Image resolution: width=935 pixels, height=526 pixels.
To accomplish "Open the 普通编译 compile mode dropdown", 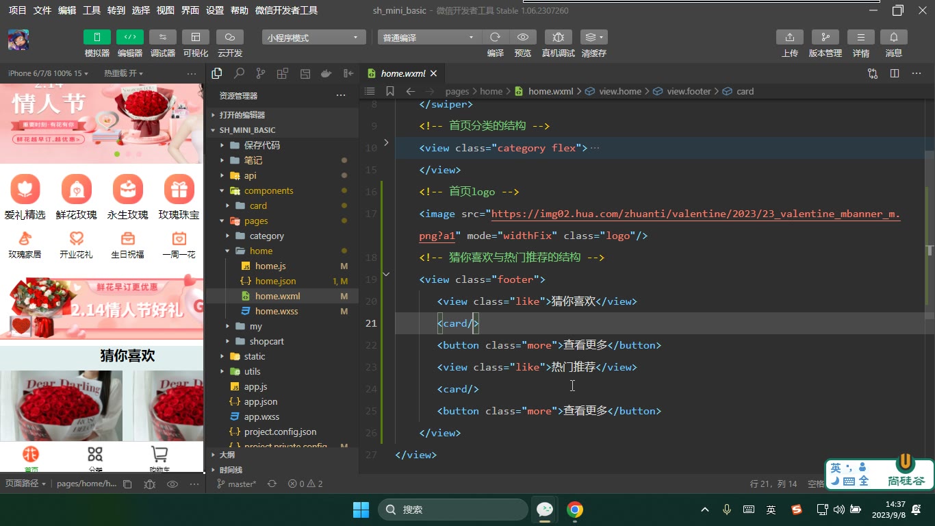I will (429, 38).
